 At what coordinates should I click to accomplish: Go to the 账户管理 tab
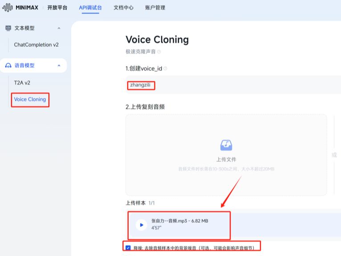click(155, 8)
